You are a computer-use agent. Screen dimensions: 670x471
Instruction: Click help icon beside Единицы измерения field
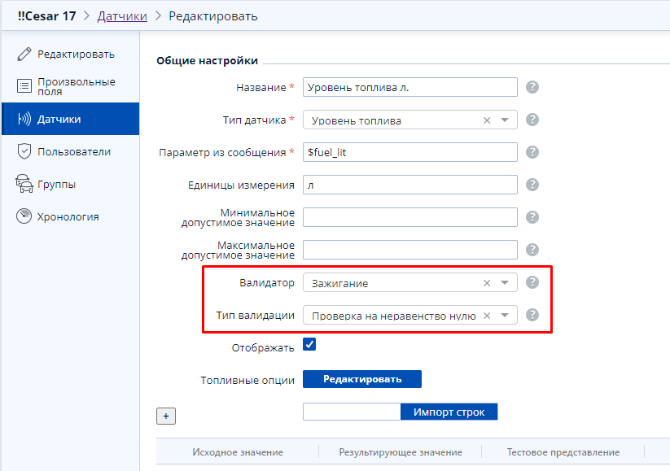tap(532, 185)
